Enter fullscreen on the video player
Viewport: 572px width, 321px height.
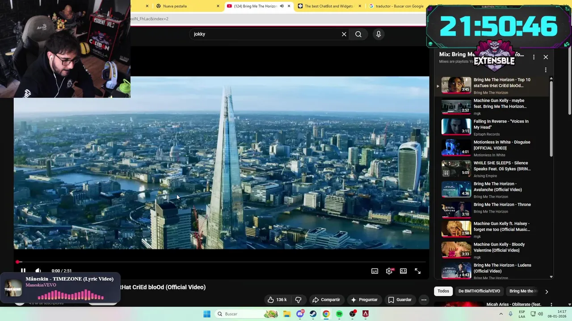coord(417,271)
